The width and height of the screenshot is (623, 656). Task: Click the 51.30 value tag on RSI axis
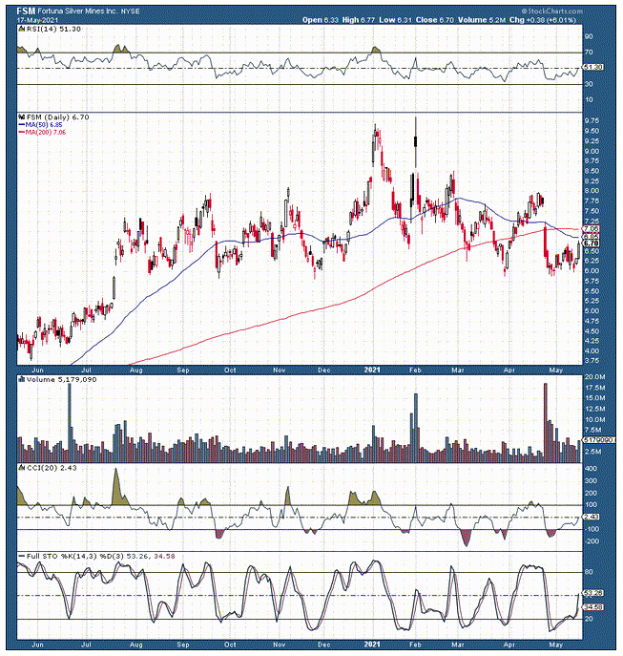pyautogui.click(x=592, y=67)
